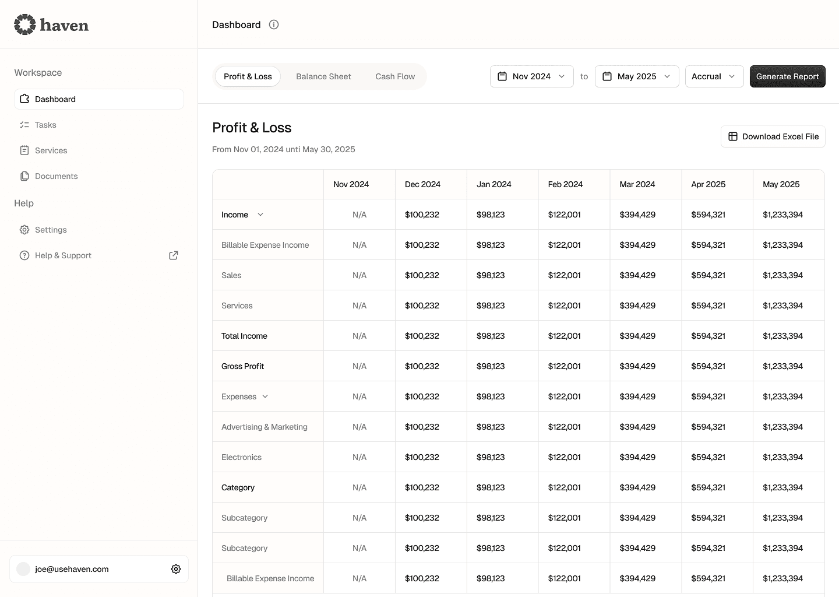Switch to the Balance Sheet tab
Image resolution: width=839 pixels, height=597 pixels.
(x=323, y=76)
